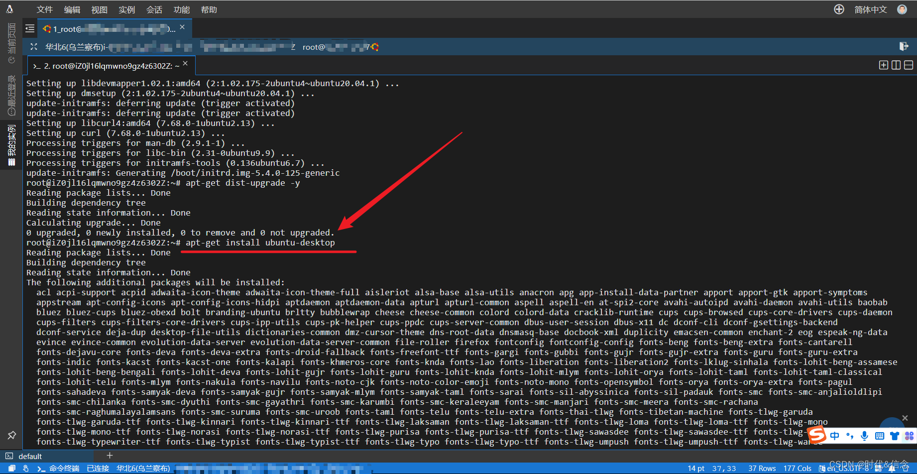917x474 pixels.
Task: Open the 会话 menu
Action: (154, 9)
